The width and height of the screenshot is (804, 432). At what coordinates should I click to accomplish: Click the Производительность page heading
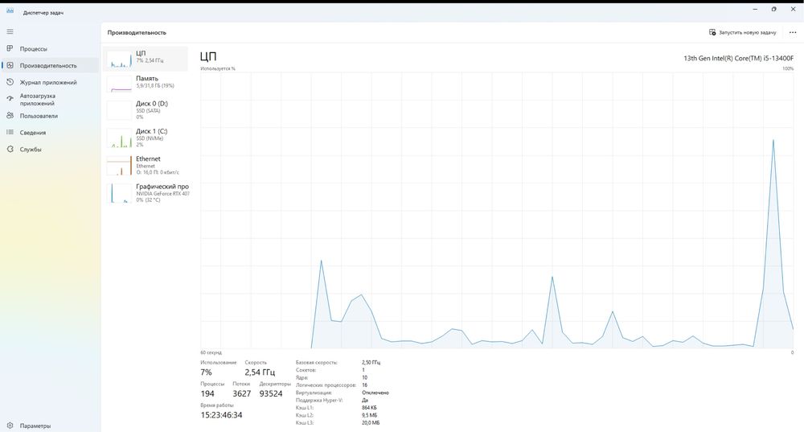tap(137, 32)
